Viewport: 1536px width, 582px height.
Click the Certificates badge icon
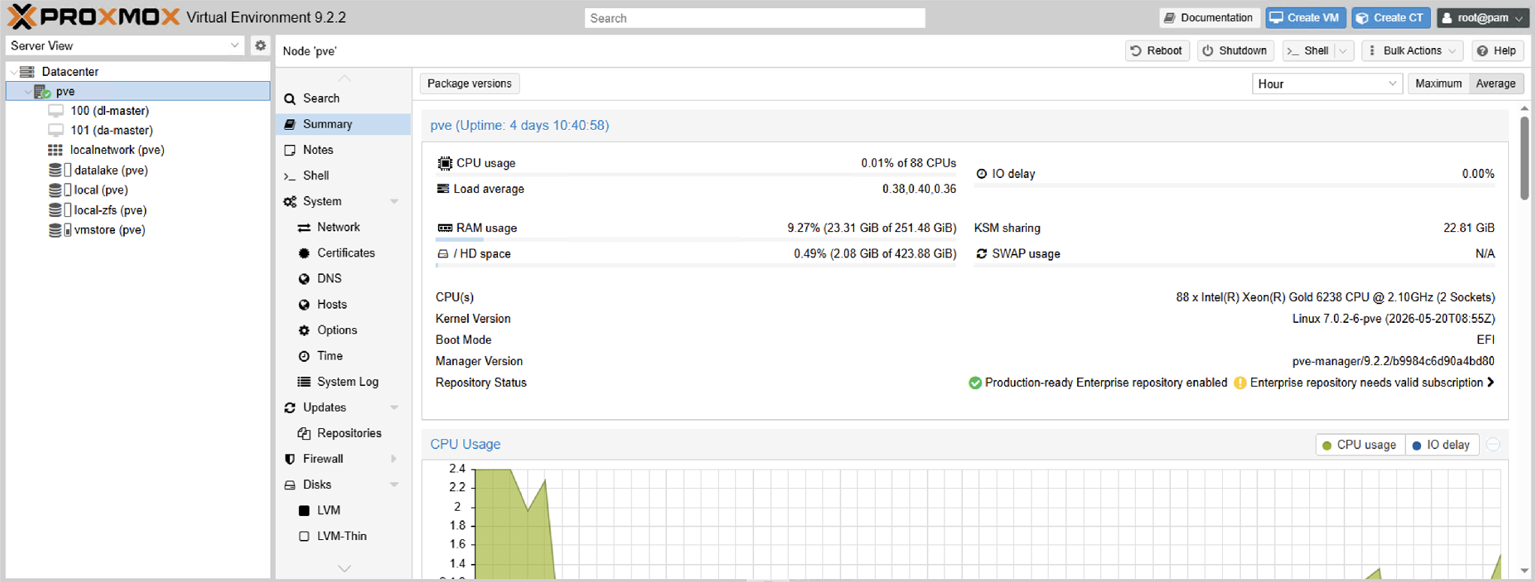304,253
